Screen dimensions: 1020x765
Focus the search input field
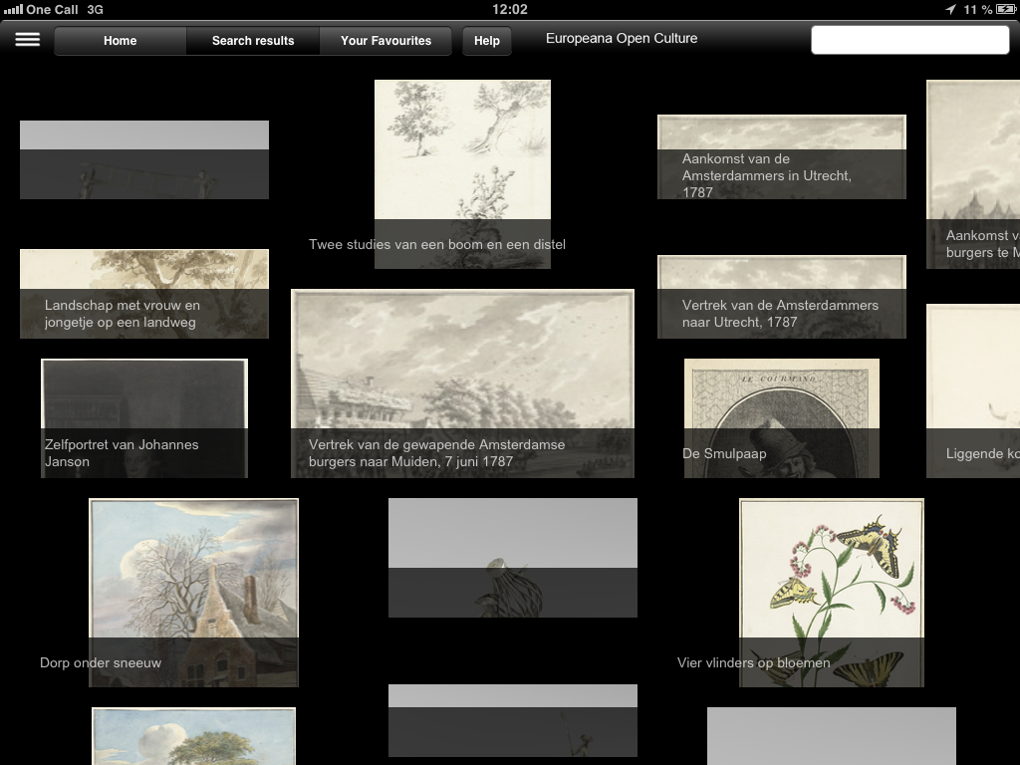(909, 40)
